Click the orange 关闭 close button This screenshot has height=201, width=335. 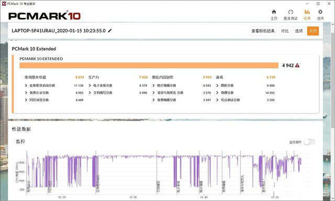point(313,31)
